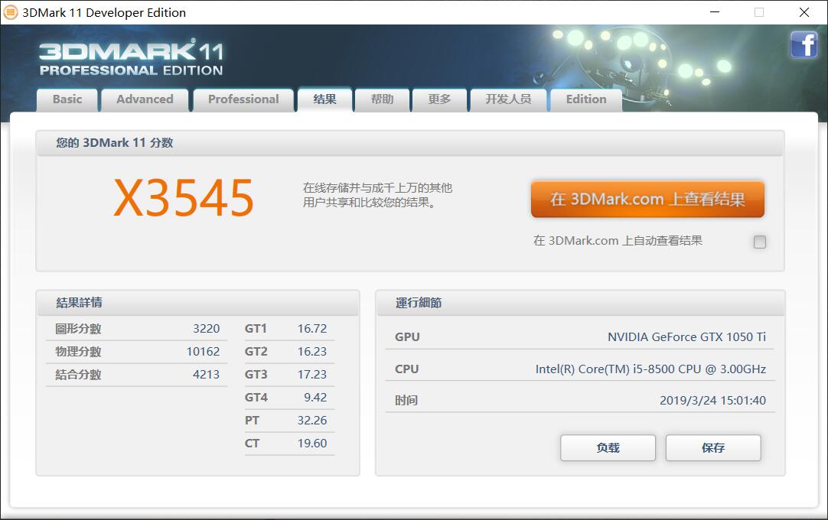Open the Professional tab
This screenshot has width=828, height=520.
[x=243, y=99]
